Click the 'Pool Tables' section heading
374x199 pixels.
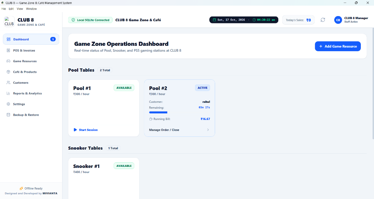point(81,70)
